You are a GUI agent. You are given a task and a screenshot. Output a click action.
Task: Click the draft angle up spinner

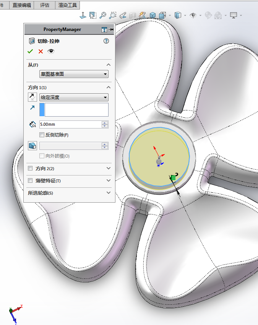pyautogui.click(x=105, y=144)
